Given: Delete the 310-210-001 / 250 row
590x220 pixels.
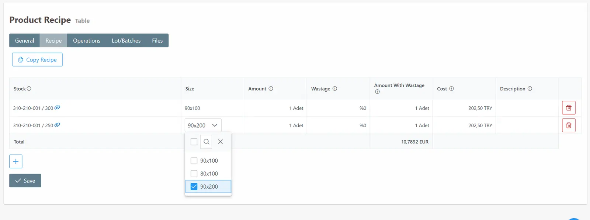Looking at the screenshot, I should 569,125.
